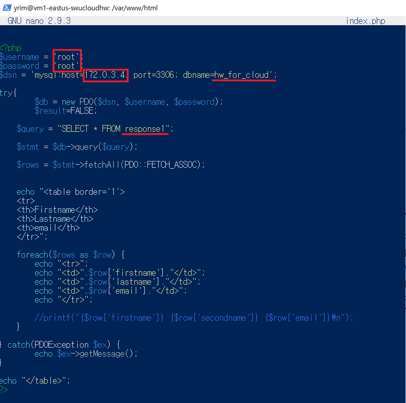The width and height of the screenshot is (406, 403).
Task: Click the <th>email</th> line
Action: (48, 228)
